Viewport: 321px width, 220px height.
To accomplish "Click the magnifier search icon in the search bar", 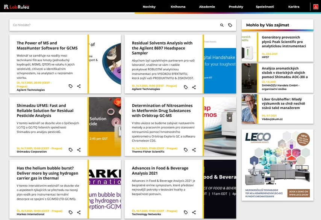I will point(222,25).
